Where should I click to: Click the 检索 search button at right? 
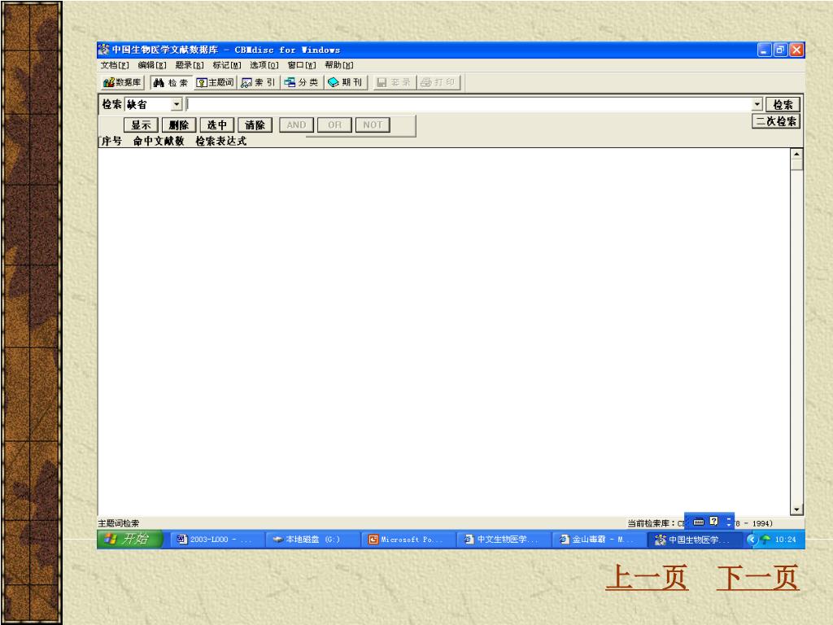(783, 105)
